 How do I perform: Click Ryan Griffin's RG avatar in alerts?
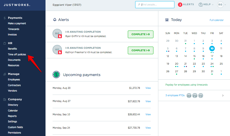pyautogui.click(x=57, y=34)
